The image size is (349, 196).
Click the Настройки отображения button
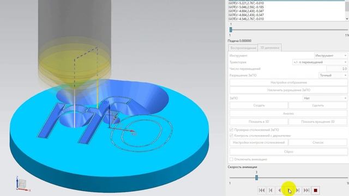288,82
